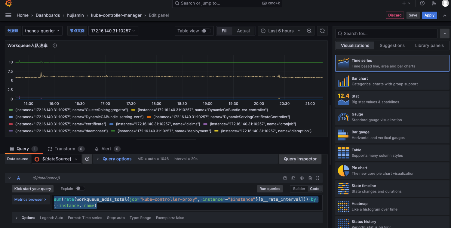451x228 pixels.
Task: Click the Apply button
Action: pos(429,15)
